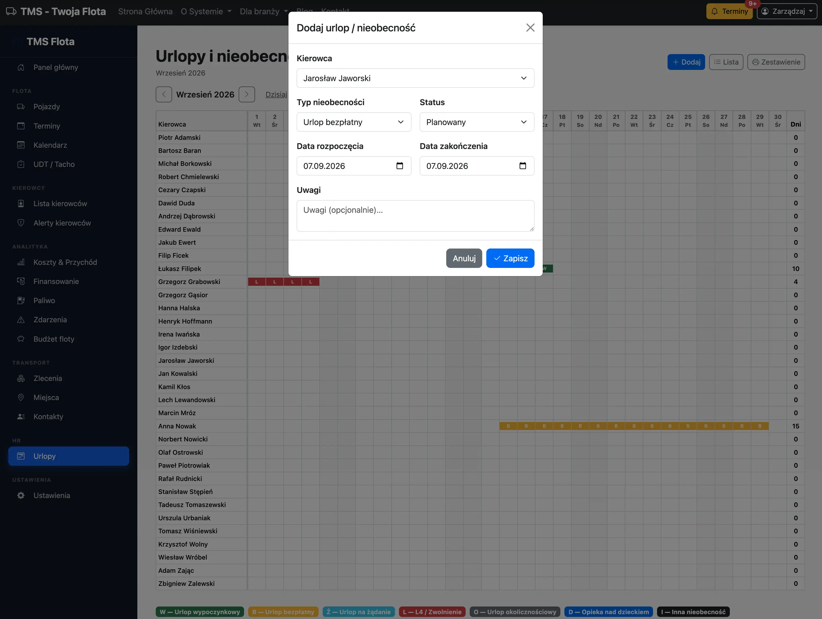822x619 pixels.
Task: Close the Dodaj urlop dialog with X
Action: [530, 28]
